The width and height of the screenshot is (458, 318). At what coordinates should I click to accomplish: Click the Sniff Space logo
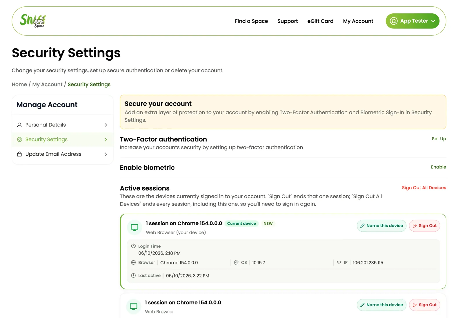(x=33, y=21)
